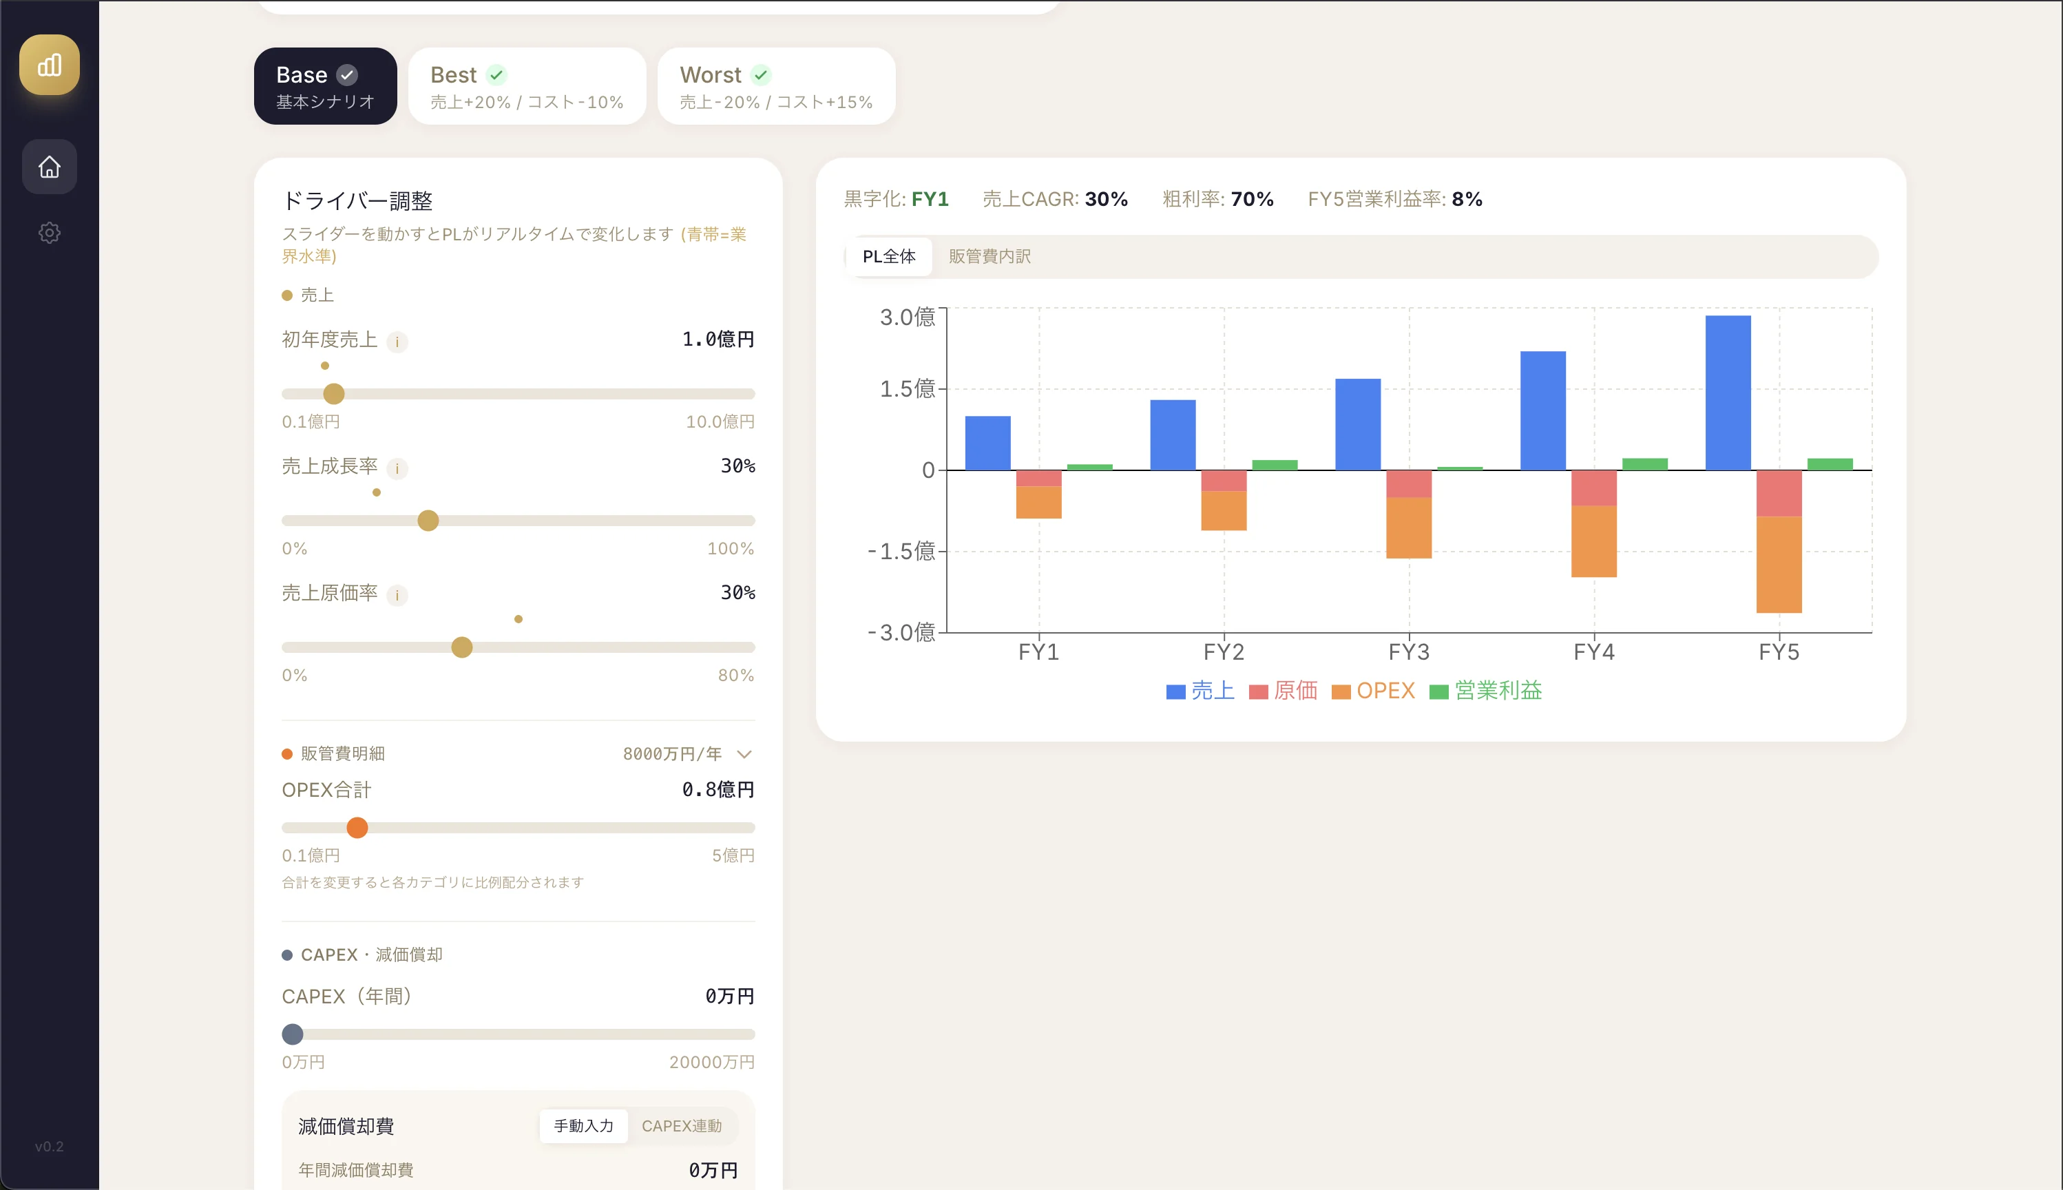Click the 0万円 CAPEX（年間）value
Screen dimensions: 2063x1190
730,996
